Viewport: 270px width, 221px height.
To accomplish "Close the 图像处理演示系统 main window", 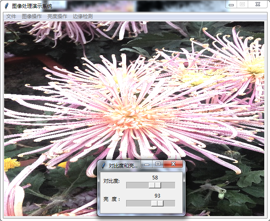I will 258,5.
